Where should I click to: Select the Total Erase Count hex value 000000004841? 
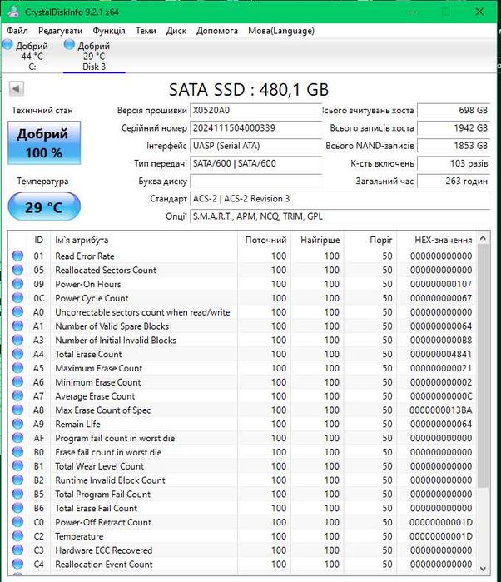[441, 354]
